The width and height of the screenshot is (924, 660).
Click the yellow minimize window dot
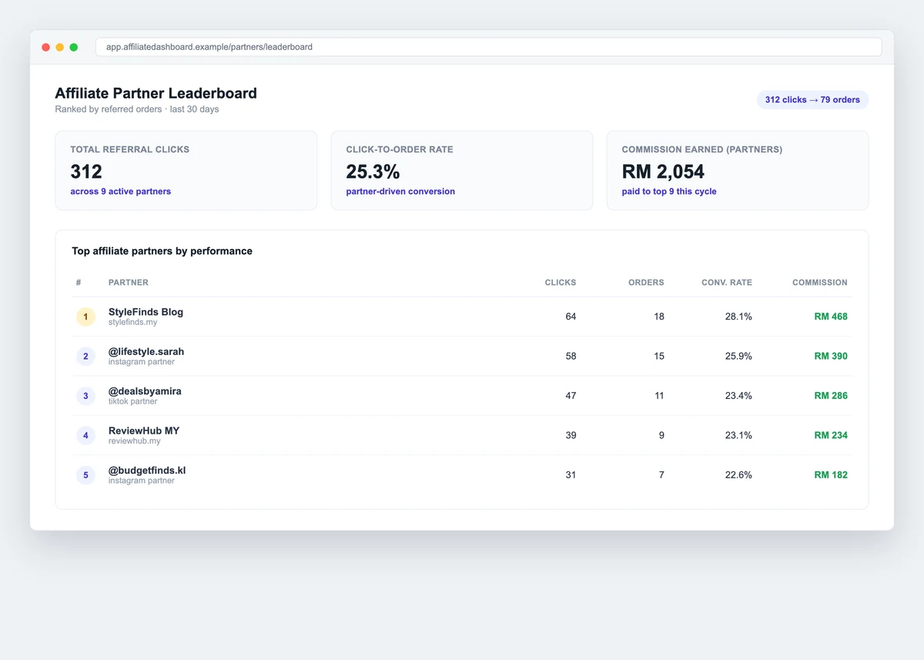[60, 47]
